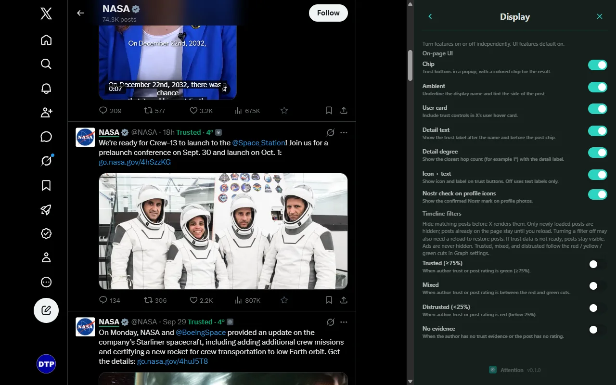Enable the Mixed timeline filter
Image resolution: width=616 pixels, height=385 pixels.
pos(597,286)
